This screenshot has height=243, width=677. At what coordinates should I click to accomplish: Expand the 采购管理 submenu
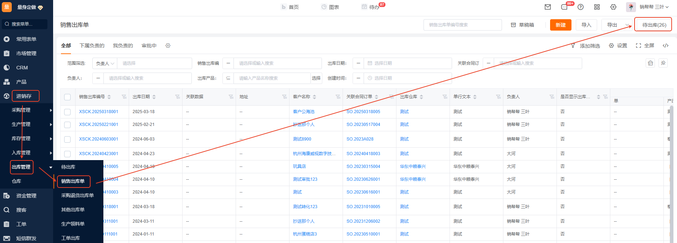[x=51, y=110]
